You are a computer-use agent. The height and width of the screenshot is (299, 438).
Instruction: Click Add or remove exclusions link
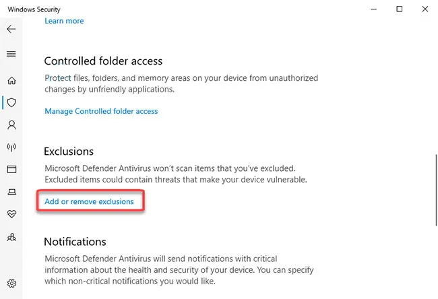pos(89,201)
